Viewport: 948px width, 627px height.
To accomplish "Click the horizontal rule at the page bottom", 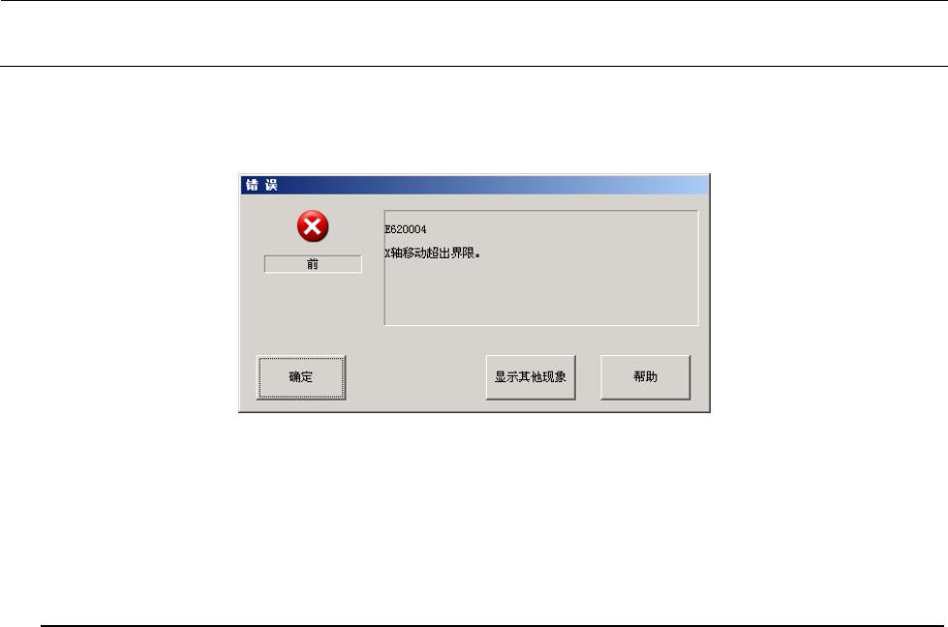I will click(x=492, y=625).
